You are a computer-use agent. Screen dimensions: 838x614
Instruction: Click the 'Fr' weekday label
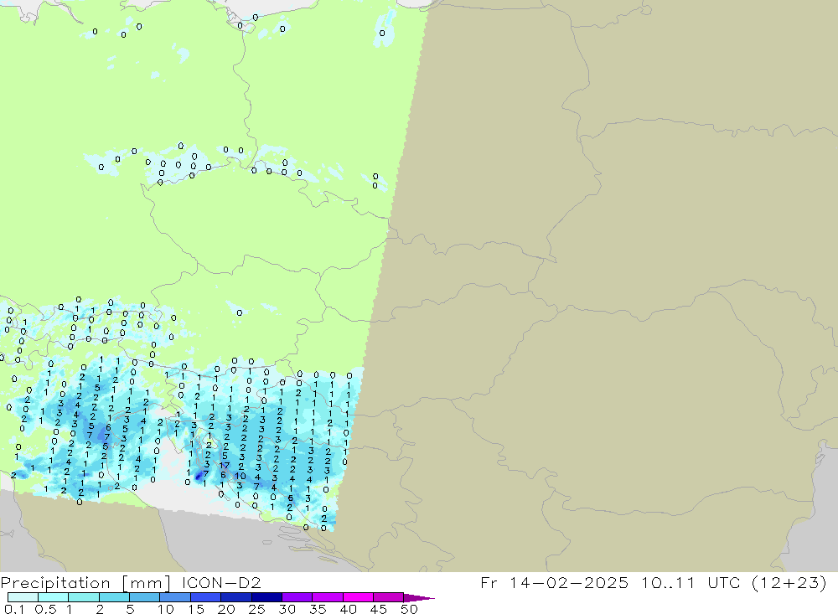click(x=489, y=582)
